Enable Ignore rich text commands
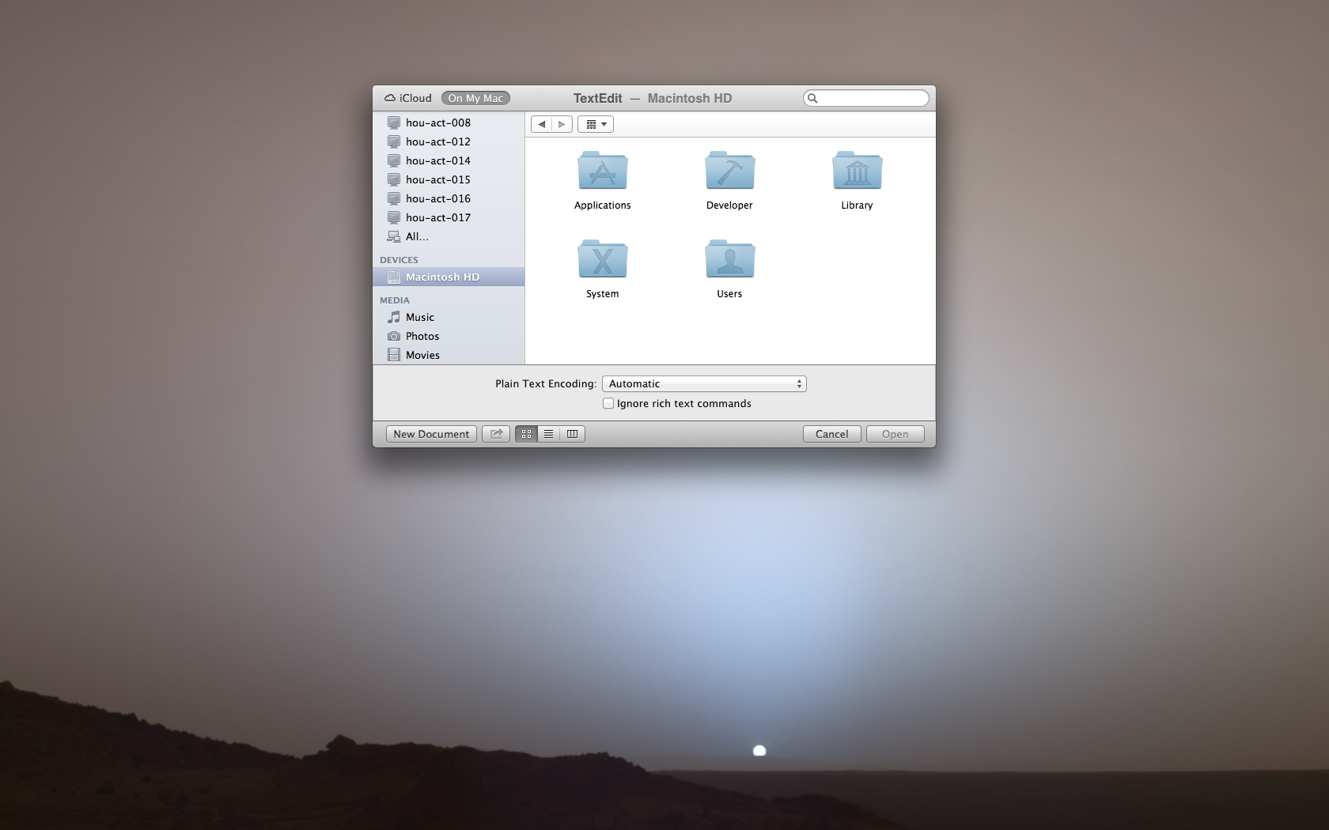 608,403
